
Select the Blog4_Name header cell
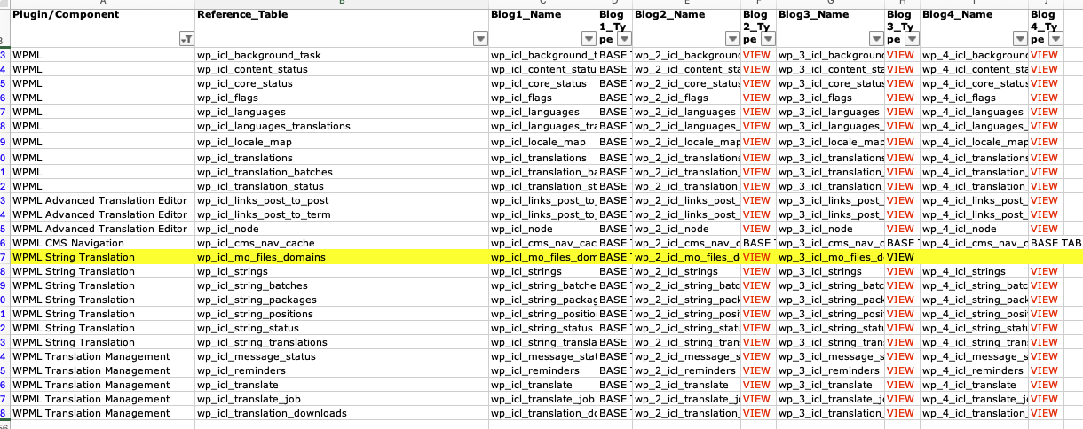(975, 27)
